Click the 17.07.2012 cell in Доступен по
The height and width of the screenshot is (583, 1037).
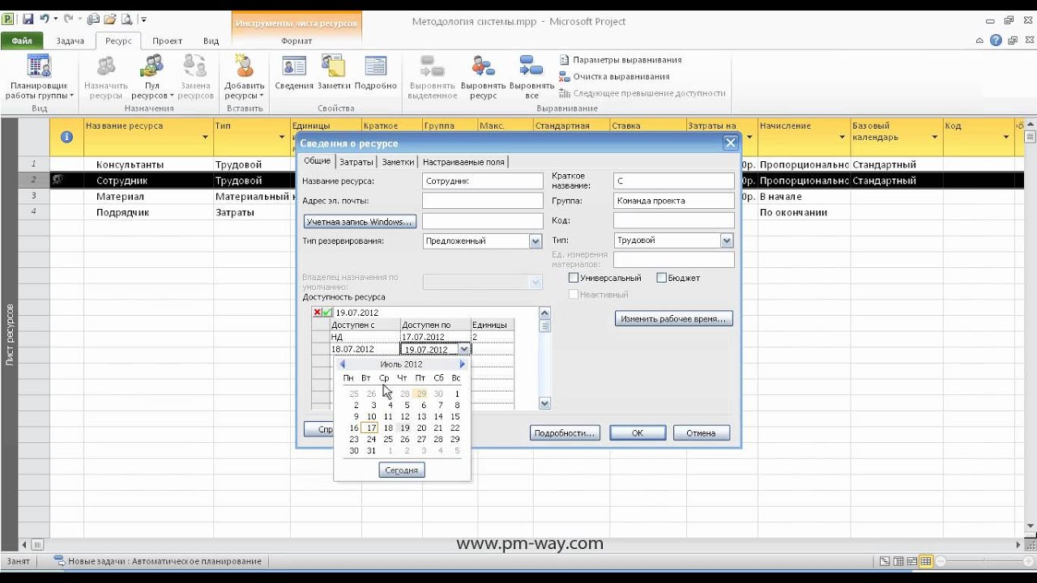click(x=436, y=337)
